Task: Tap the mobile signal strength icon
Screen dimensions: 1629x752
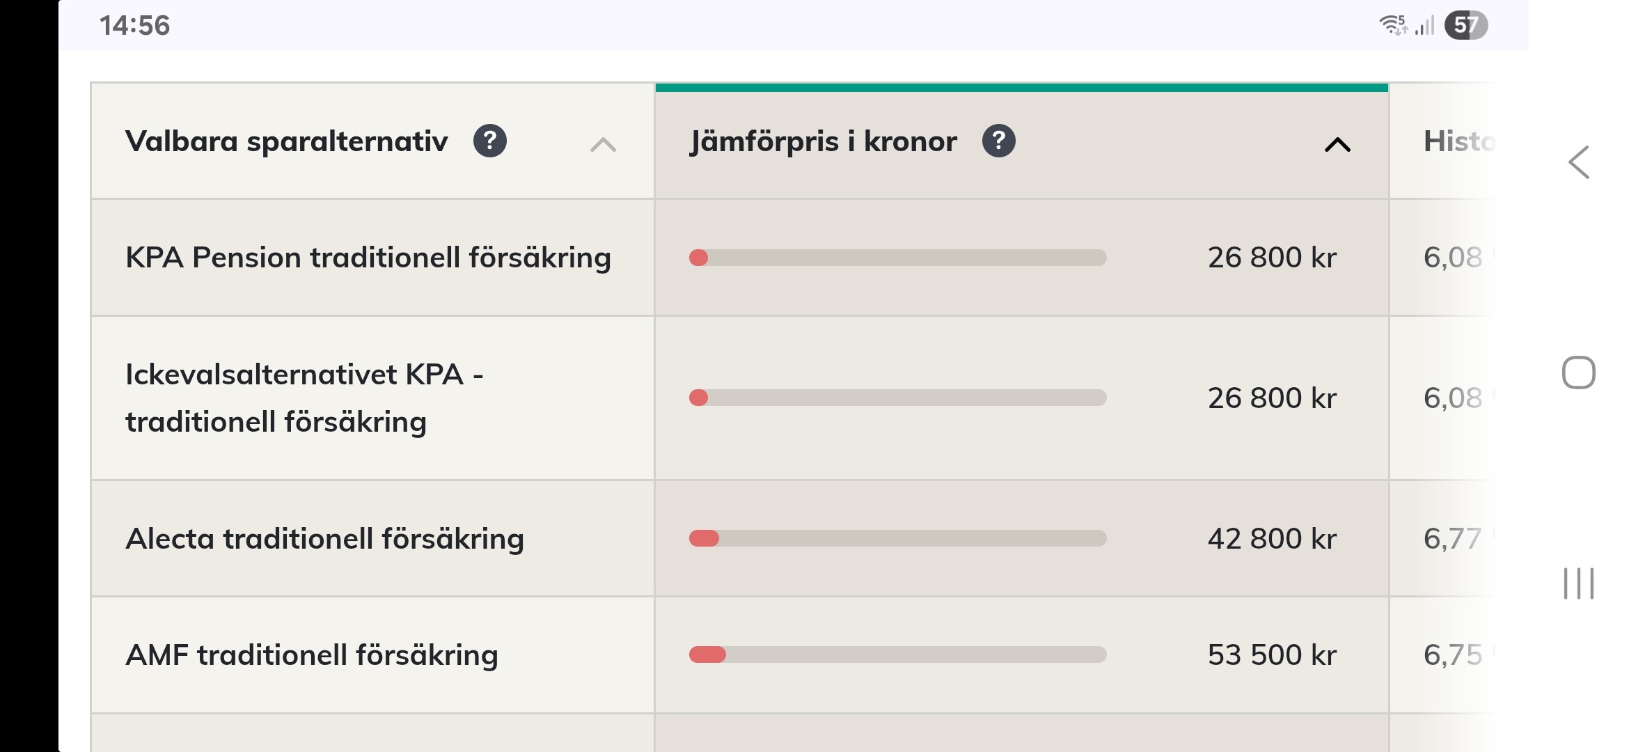Action: (1425, 26)
